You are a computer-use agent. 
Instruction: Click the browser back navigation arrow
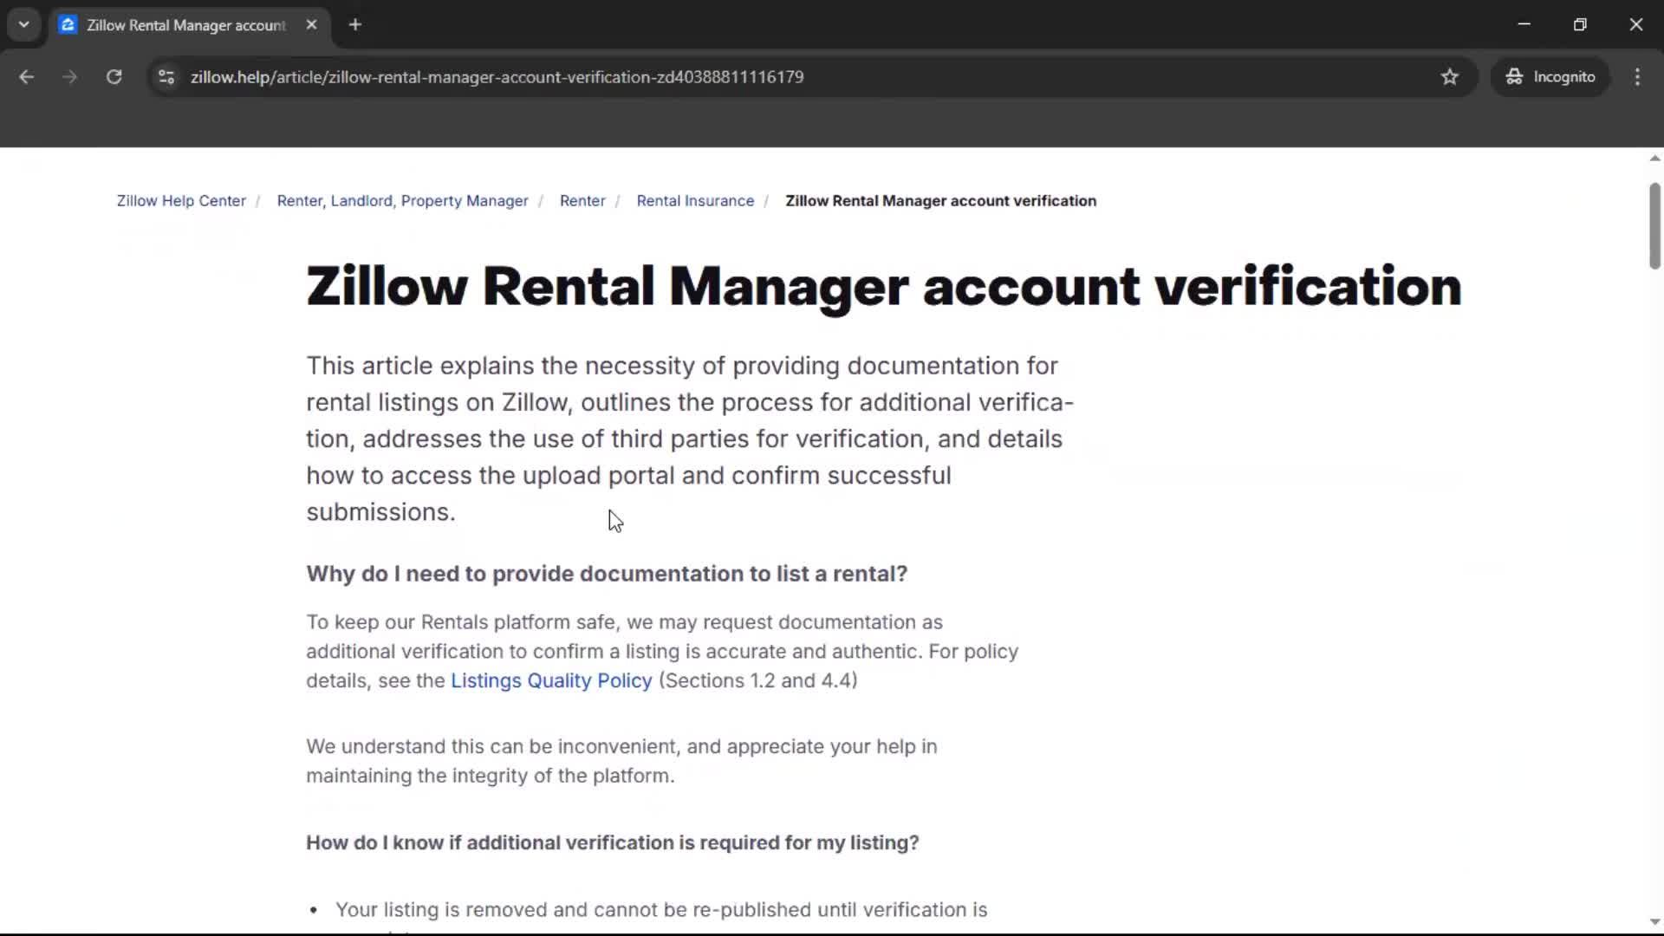tap(26, 76)
